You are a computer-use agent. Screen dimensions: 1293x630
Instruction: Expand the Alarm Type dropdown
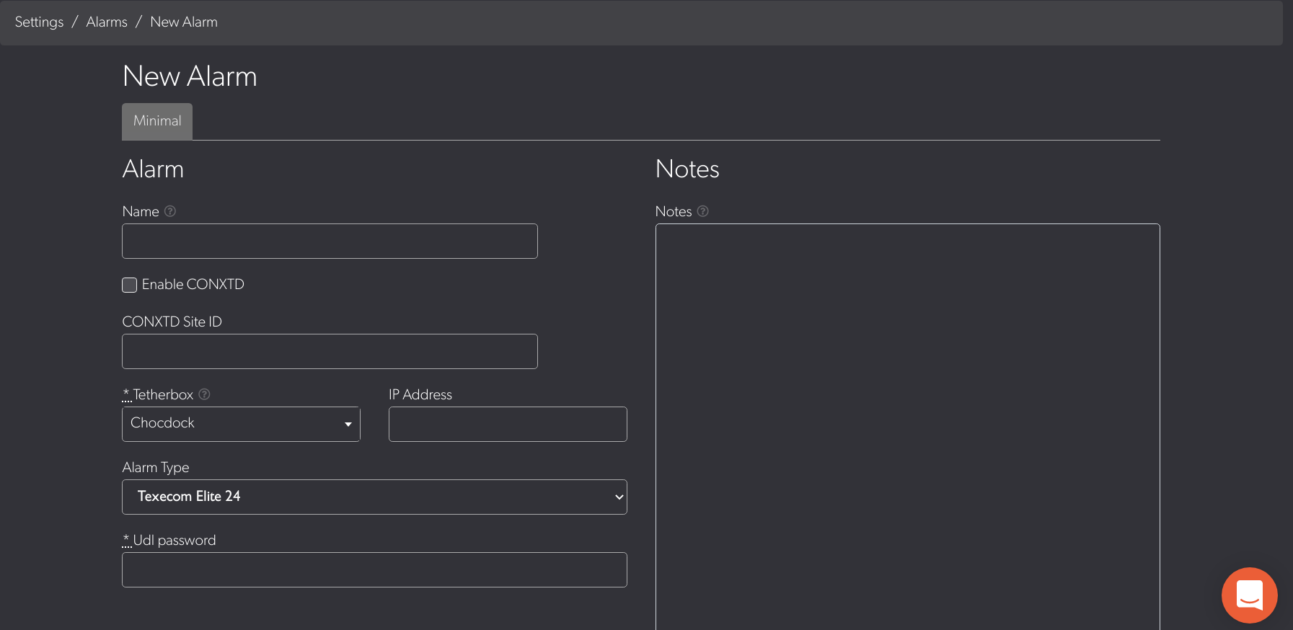tap(374, 497)
